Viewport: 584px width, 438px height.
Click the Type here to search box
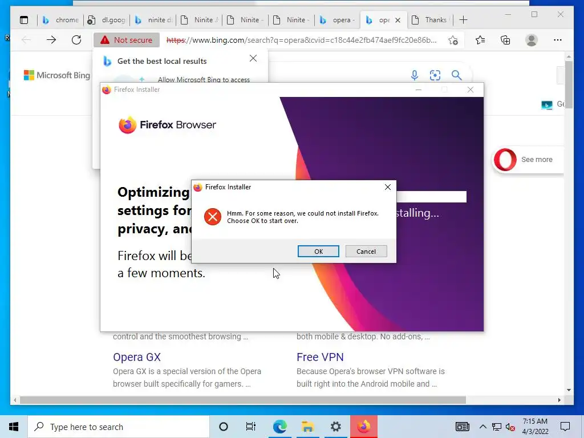click(x=119, y=427)
